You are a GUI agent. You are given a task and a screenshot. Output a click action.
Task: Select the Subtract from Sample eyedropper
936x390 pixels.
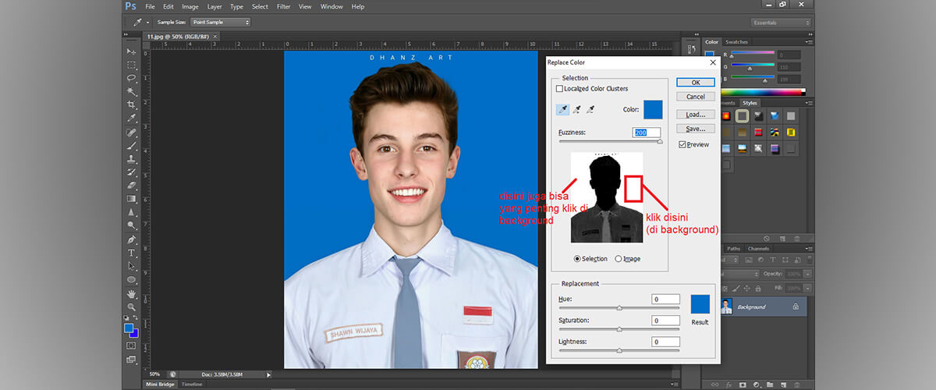(x=590, y=110)
